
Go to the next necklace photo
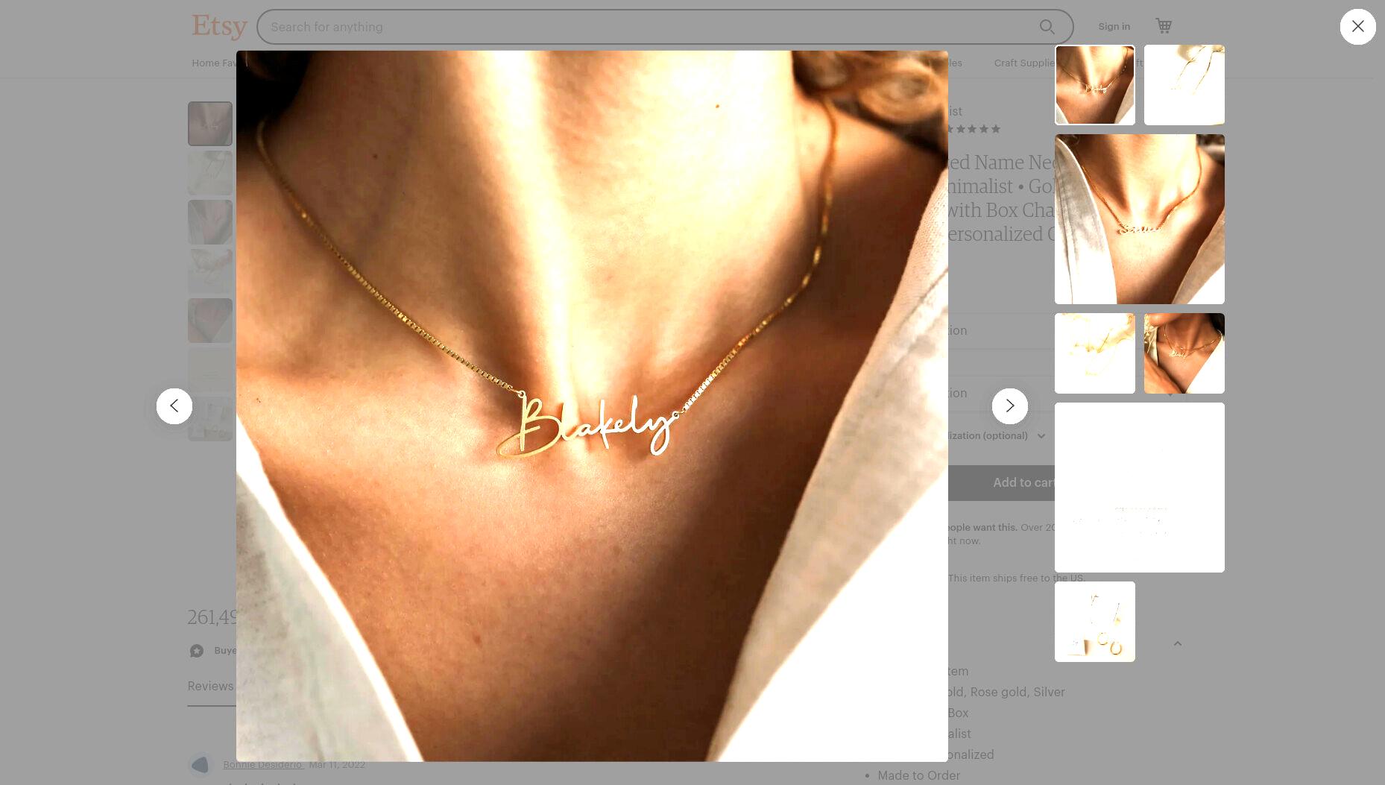point(1009,406)
